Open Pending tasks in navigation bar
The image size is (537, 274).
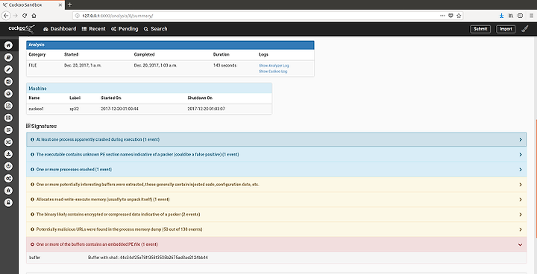coord(125,29)
